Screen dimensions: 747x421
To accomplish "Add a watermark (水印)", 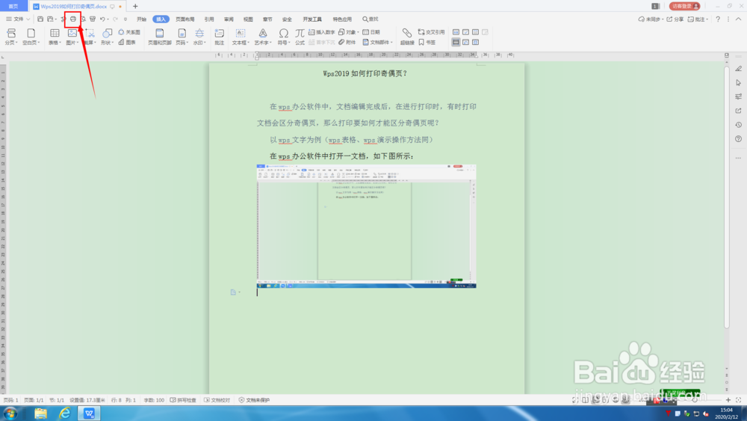I will (199, 37).
